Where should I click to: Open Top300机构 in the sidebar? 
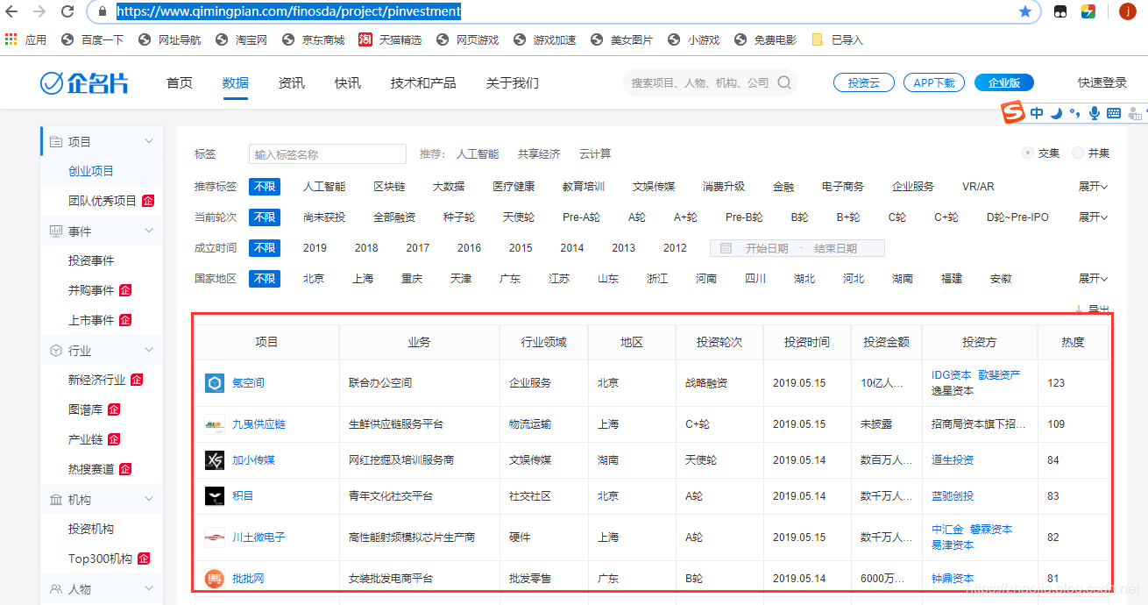[100, 559]
